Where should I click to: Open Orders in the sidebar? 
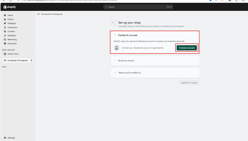[x=11, y=19]
